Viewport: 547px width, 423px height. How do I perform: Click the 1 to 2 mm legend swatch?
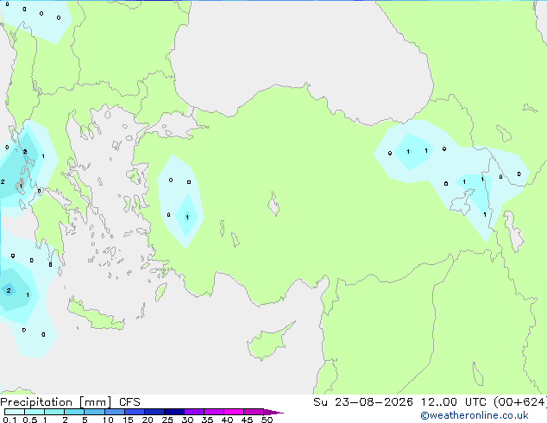point(54,412)
